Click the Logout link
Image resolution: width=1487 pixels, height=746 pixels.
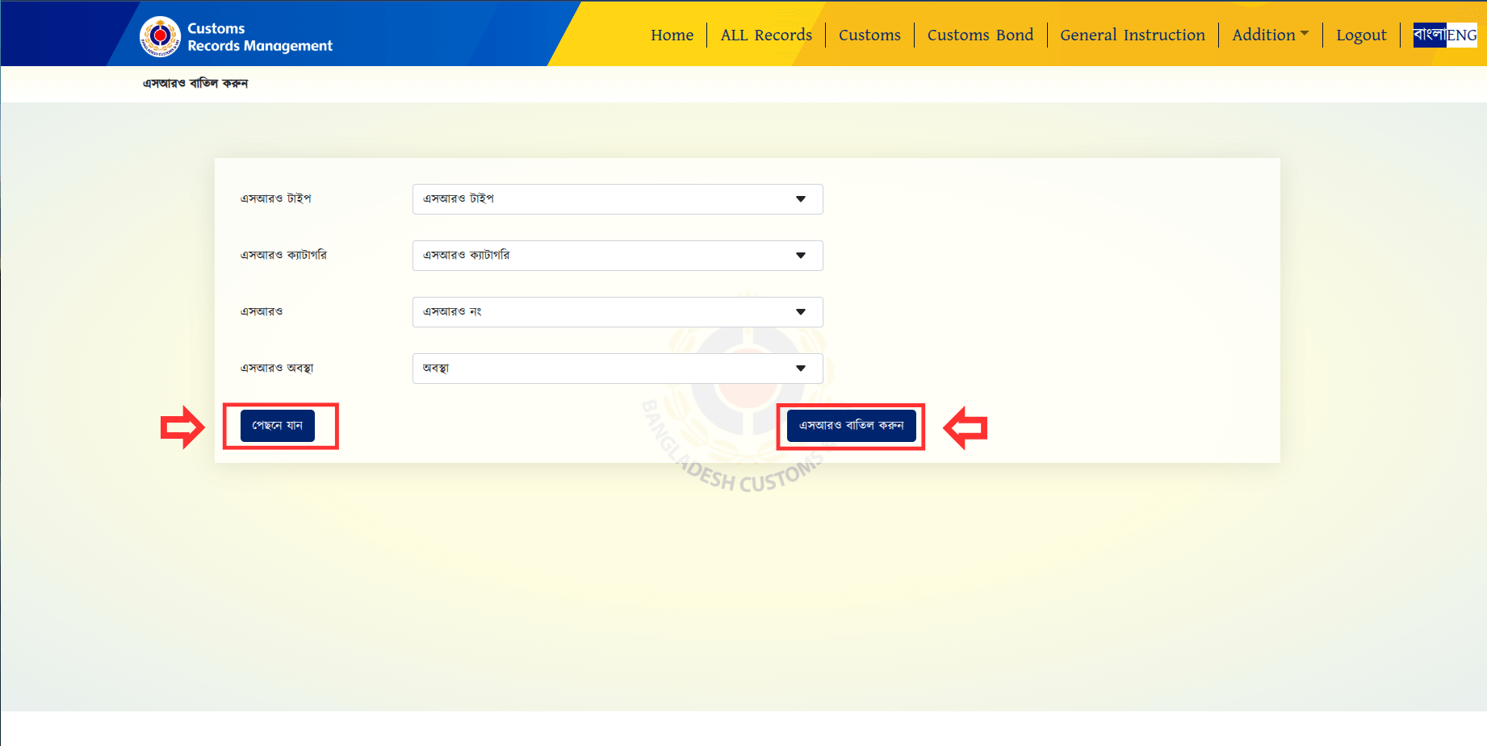tap(1360, 35)
